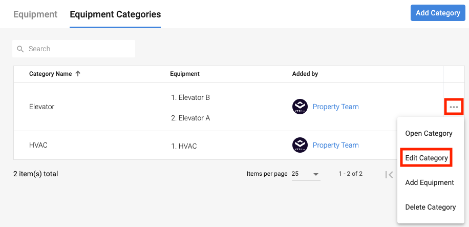Open the three-dot menu for Elevator

point(454,107)
